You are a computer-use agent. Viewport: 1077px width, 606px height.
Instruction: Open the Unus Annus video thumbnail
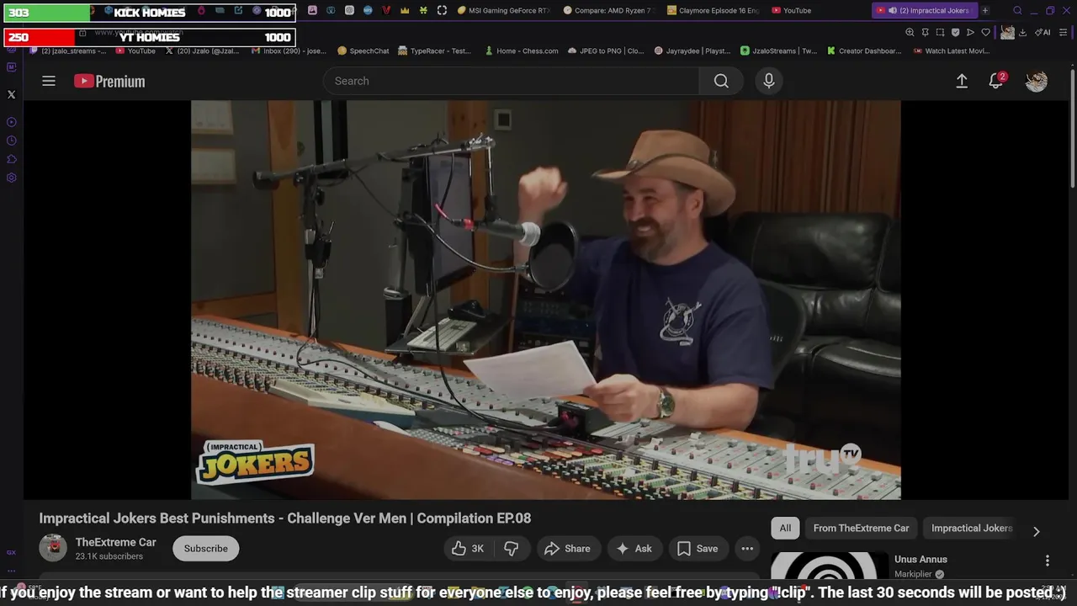pyautogui.click(x=830, y=566)
